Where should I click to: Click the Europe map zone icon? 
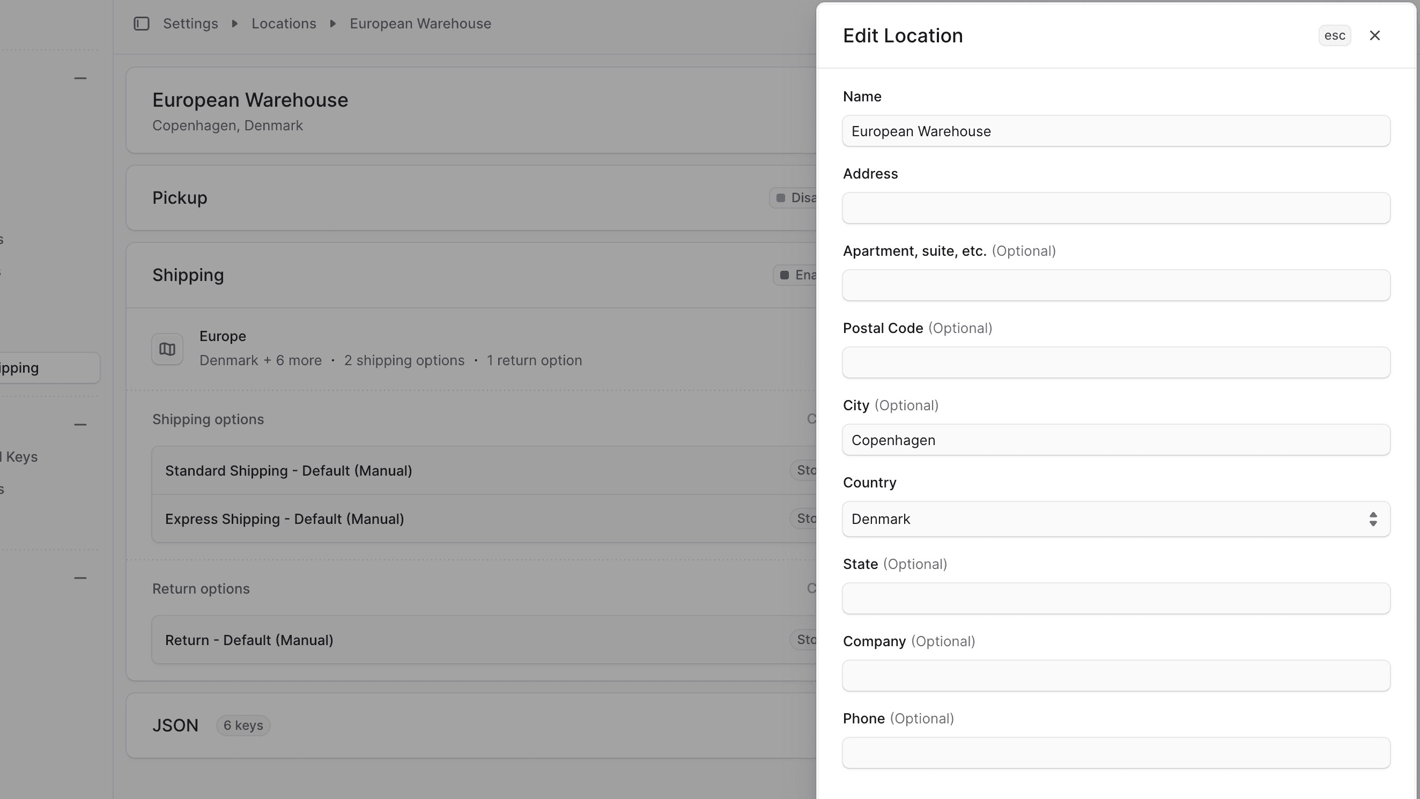point(167,349)
